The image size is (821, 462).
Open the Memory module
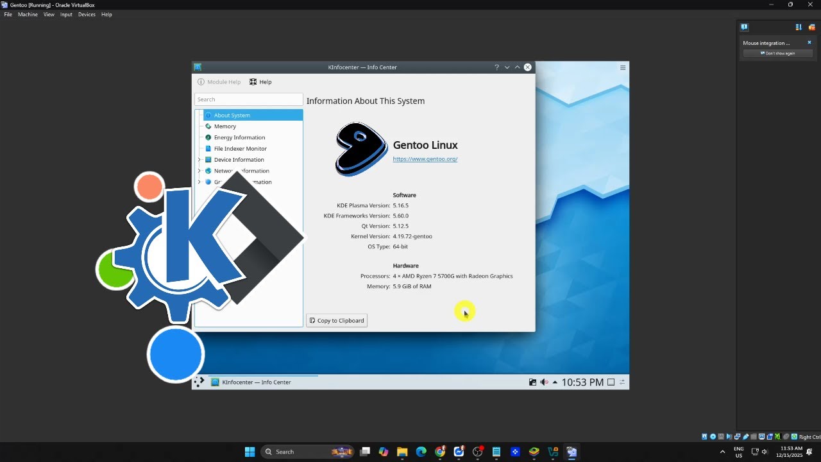click(225, 126)
